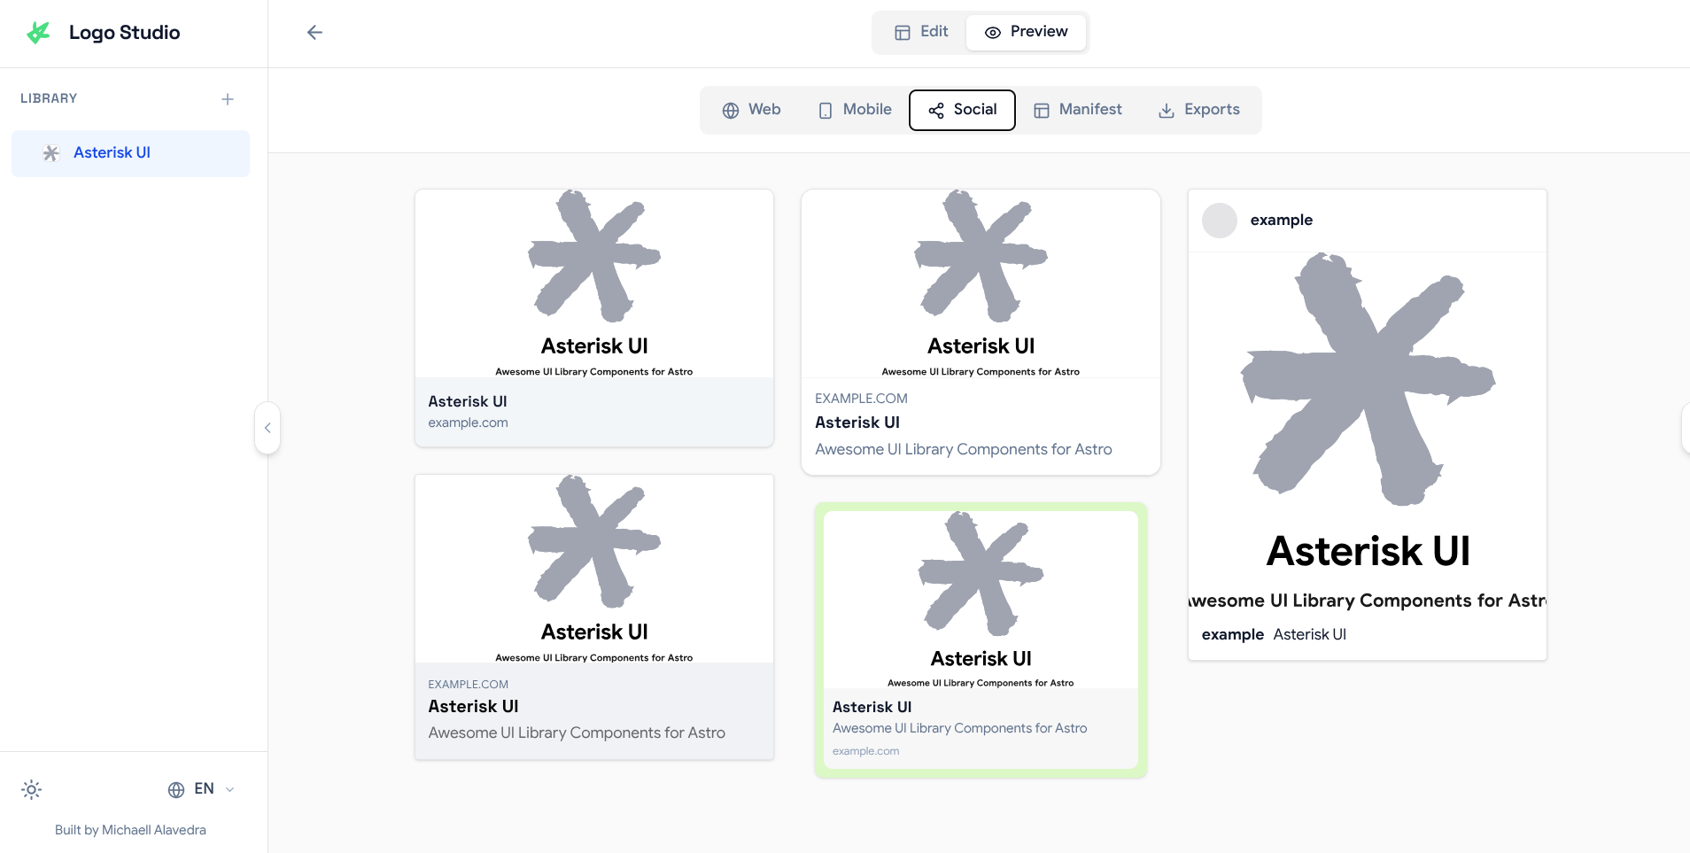Switch to Edit mode
The width and height of the screenshot is (1690, 853).
tap(921, 32)
